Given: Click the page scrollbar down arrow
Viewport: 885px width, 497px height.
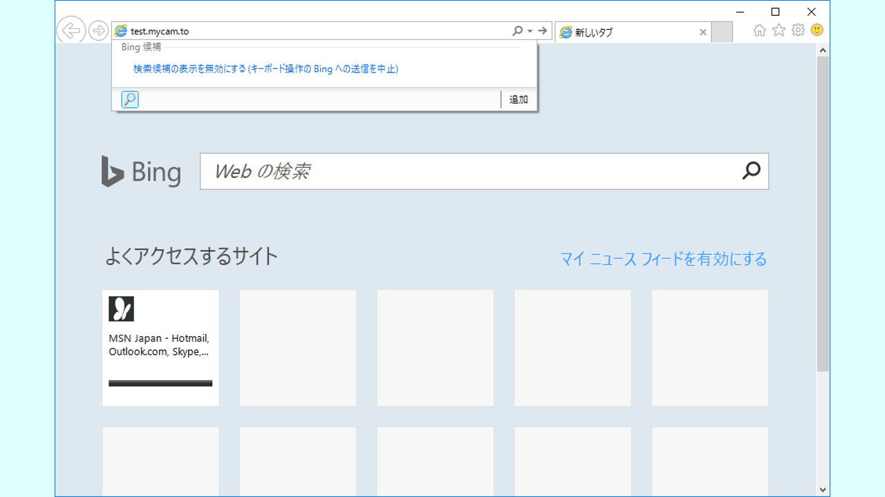Looking at the screenshot, I should tap(823, 489).
